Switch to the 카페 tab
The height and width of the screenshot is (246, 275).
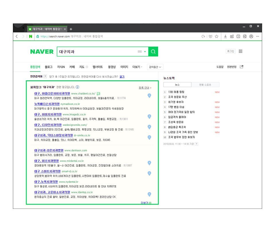tap(72, 67)
